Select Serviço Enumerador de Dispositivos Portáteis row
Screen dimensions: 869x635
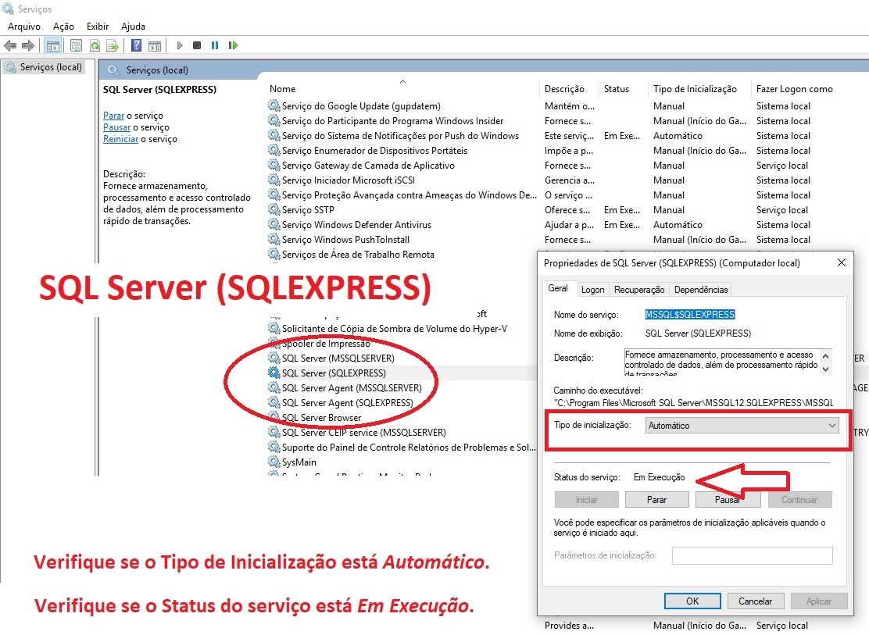pyautogui.click(x=374, y=150)
